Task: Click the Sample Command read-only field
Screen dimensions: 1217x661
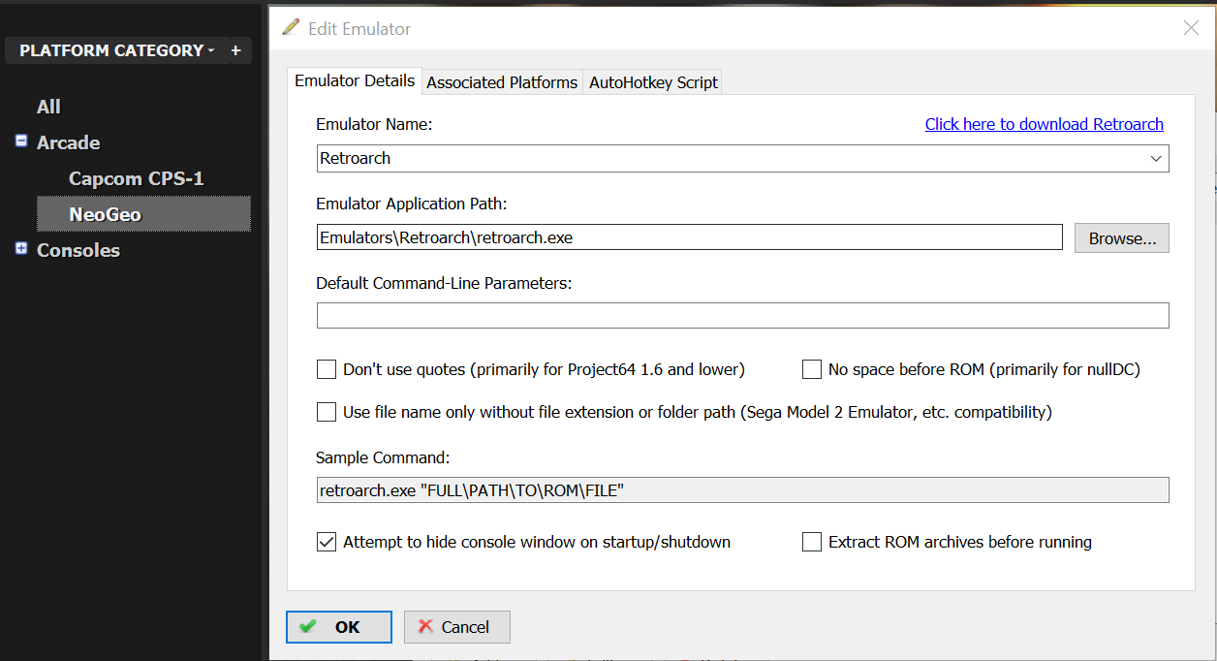Action: 743,490
